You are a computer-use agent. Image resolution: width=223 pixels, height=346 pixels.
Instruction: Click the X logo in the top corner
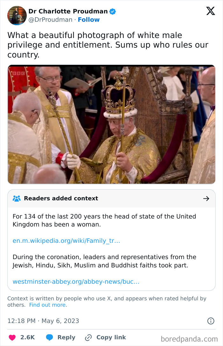210,11
